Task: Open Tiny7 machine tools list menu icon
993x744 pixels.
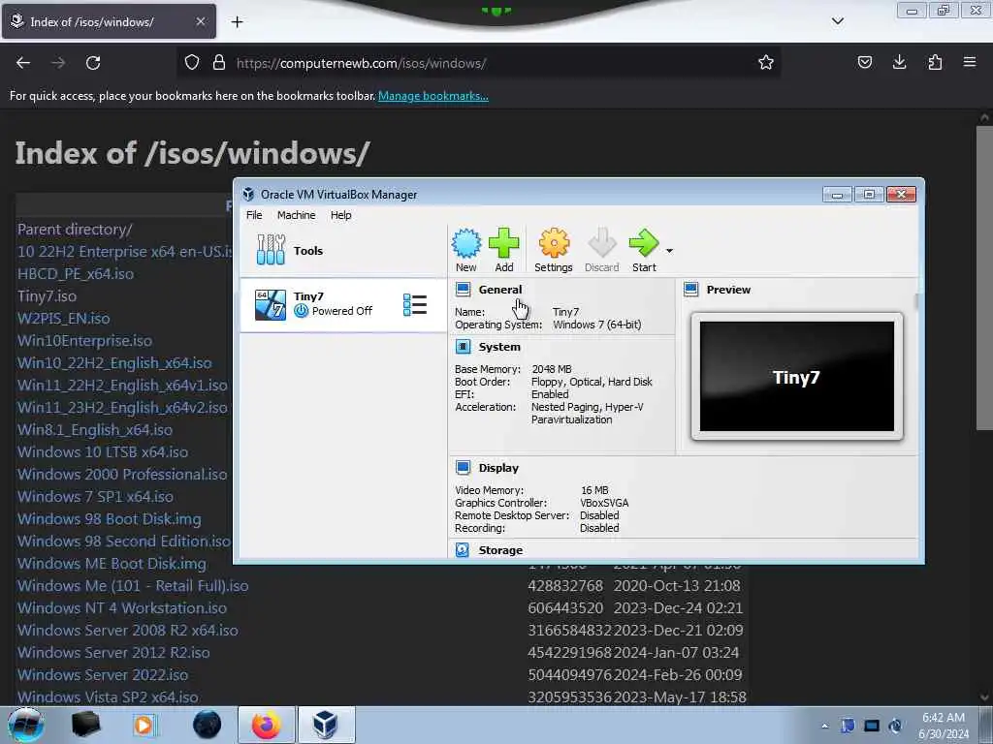Action: [x=415, y=304]
